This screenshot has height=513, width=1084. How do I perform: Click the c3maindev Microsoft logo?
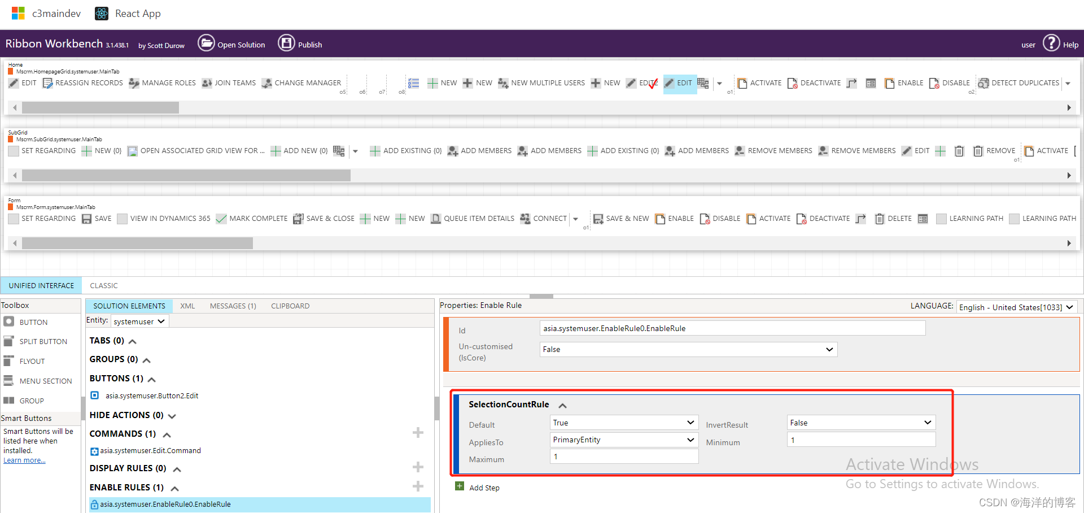(x=18, y=14)
